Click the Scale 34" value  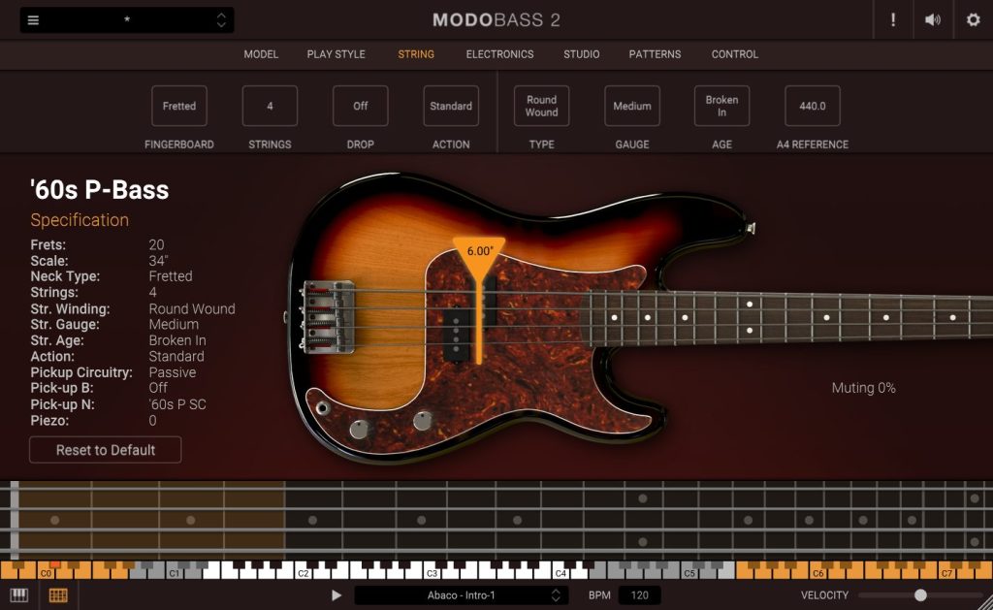[158, 261]
